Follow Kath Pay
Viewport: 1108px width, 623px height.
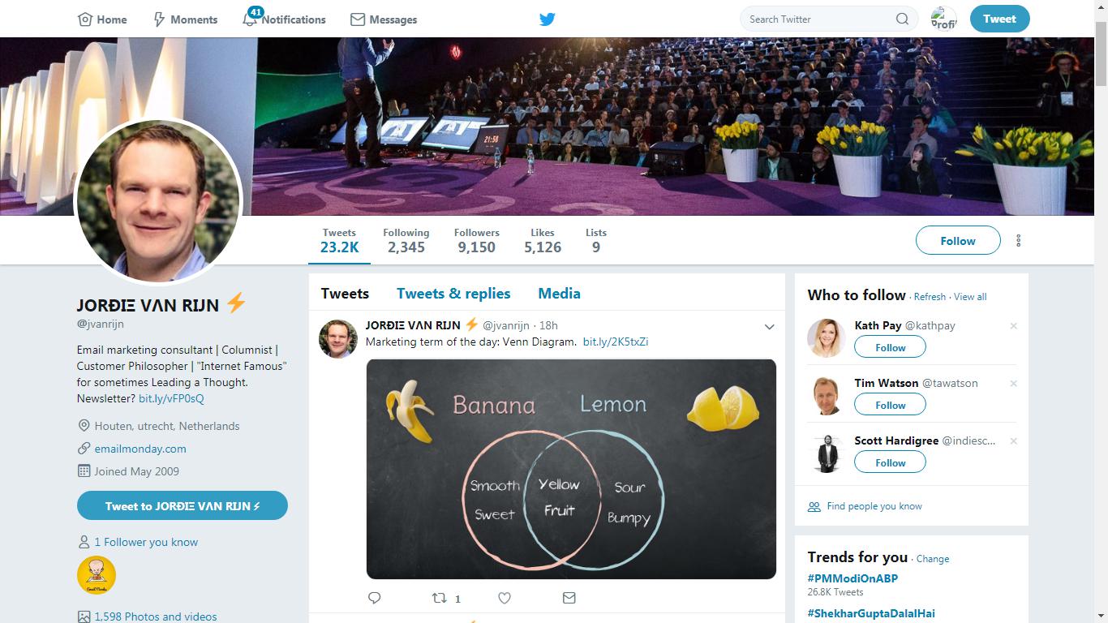tap(890, 347)
